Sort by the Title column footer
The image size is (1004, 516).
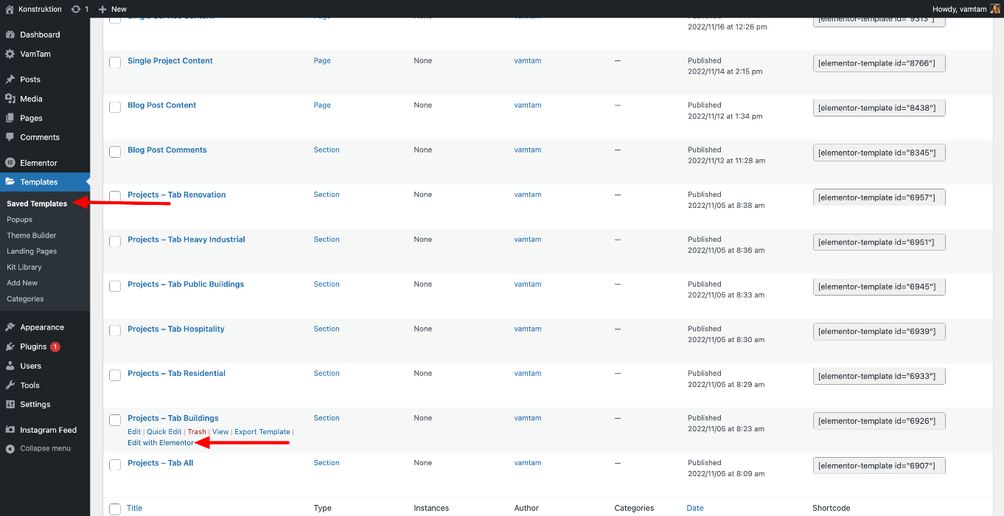point(134,508)
